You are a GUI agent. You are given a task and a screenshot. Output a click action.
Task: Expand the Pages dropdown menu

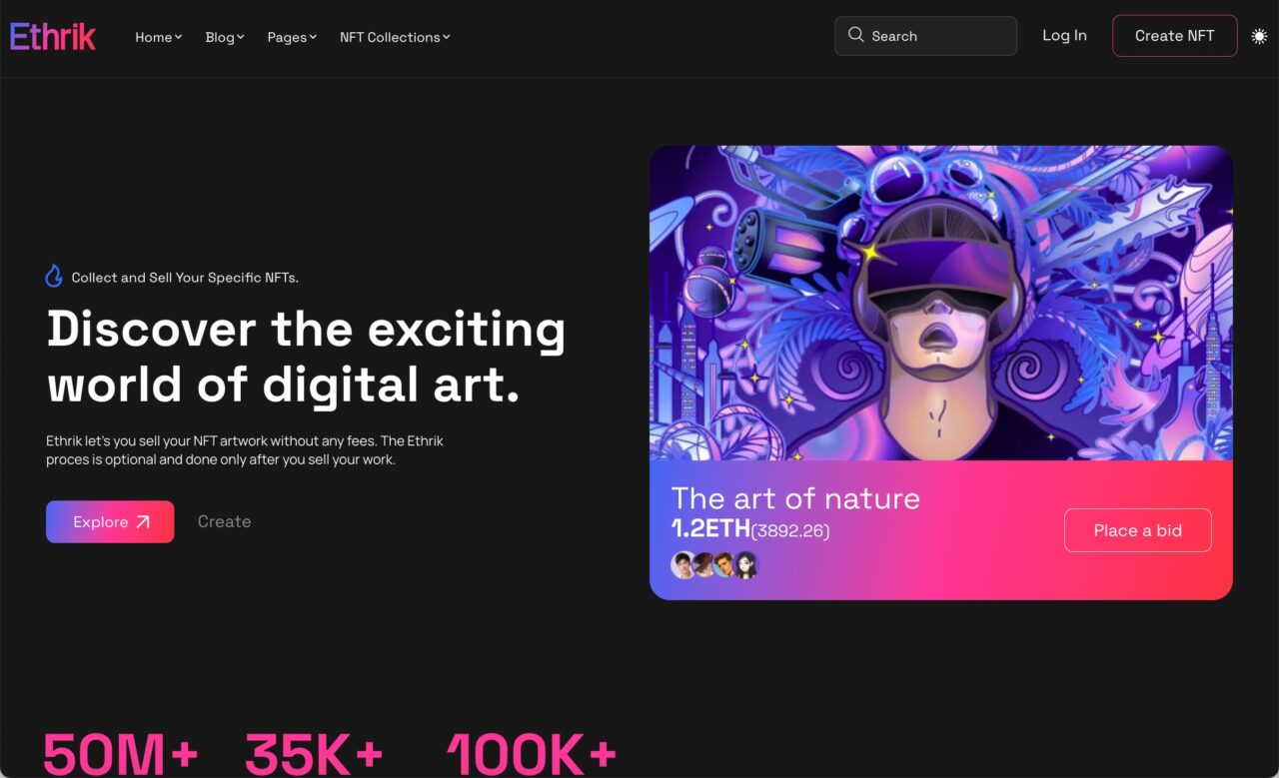point(292,37)
